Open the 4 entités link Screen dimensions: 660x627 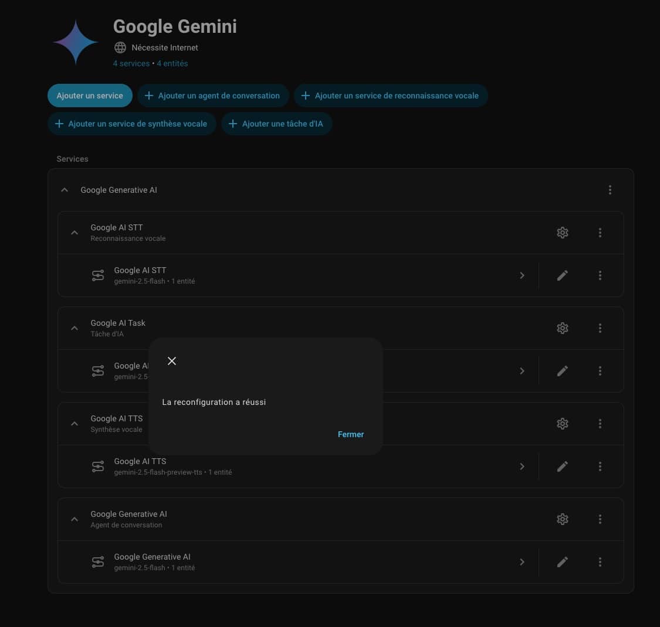[172, 63]
